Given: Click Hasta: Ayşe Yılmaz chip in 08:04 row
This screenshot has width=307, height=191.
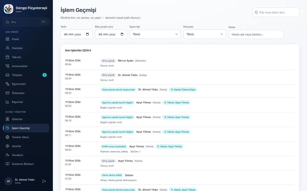Looking at the screenshot, I should point(170,146).
